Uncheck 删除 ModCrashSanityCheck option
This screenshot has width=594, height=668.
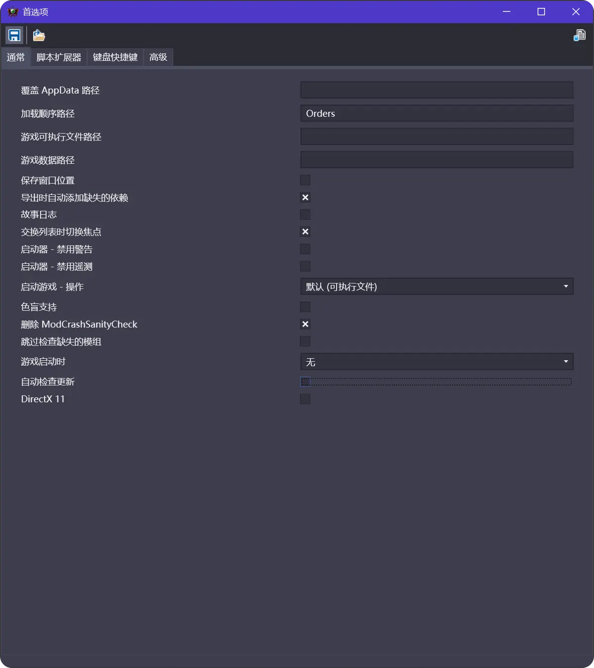pyautogui.click(x=305, y=324)
